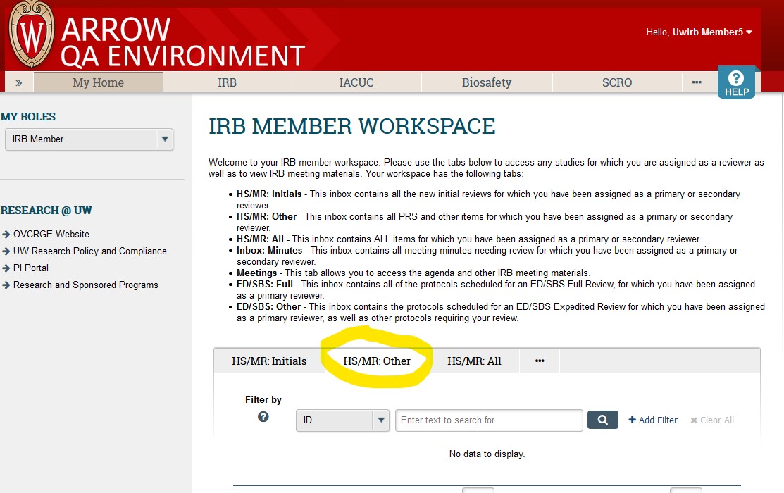
Task: Click the arrow icon beside PI Portal
Action: 6,268
